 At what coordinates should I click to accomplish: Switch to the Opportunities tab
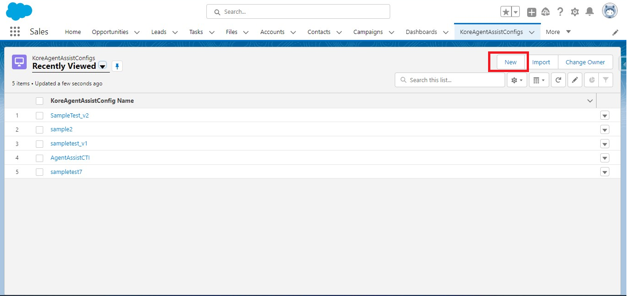pyautogui.click(x=110, y=32)
